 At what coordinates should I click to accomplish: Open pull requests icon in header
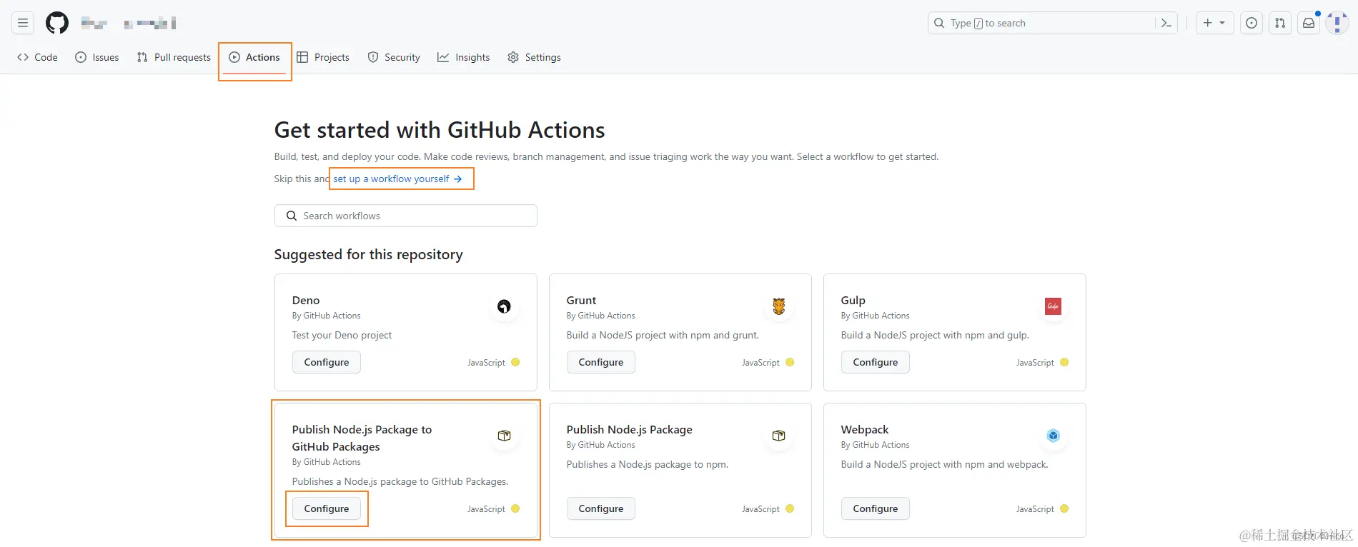pos(1280,23)
